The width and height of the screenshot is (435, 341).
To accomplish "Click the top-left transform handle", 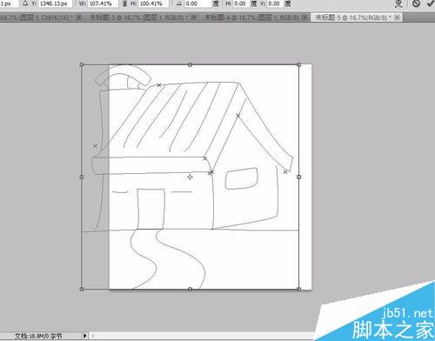I will pos(82,64).
